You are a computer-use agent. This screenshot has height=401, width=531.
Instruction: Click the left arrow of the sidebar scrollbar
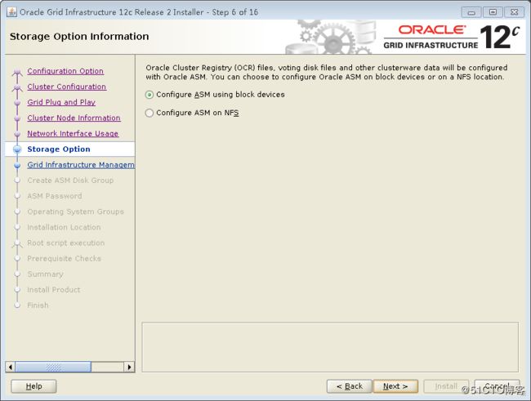(10, 367)
